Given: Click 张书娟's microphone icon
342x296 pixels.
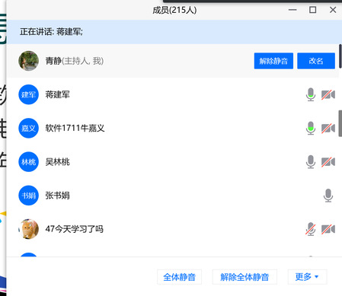Looking at the screenshot, I should click(328, 196).
